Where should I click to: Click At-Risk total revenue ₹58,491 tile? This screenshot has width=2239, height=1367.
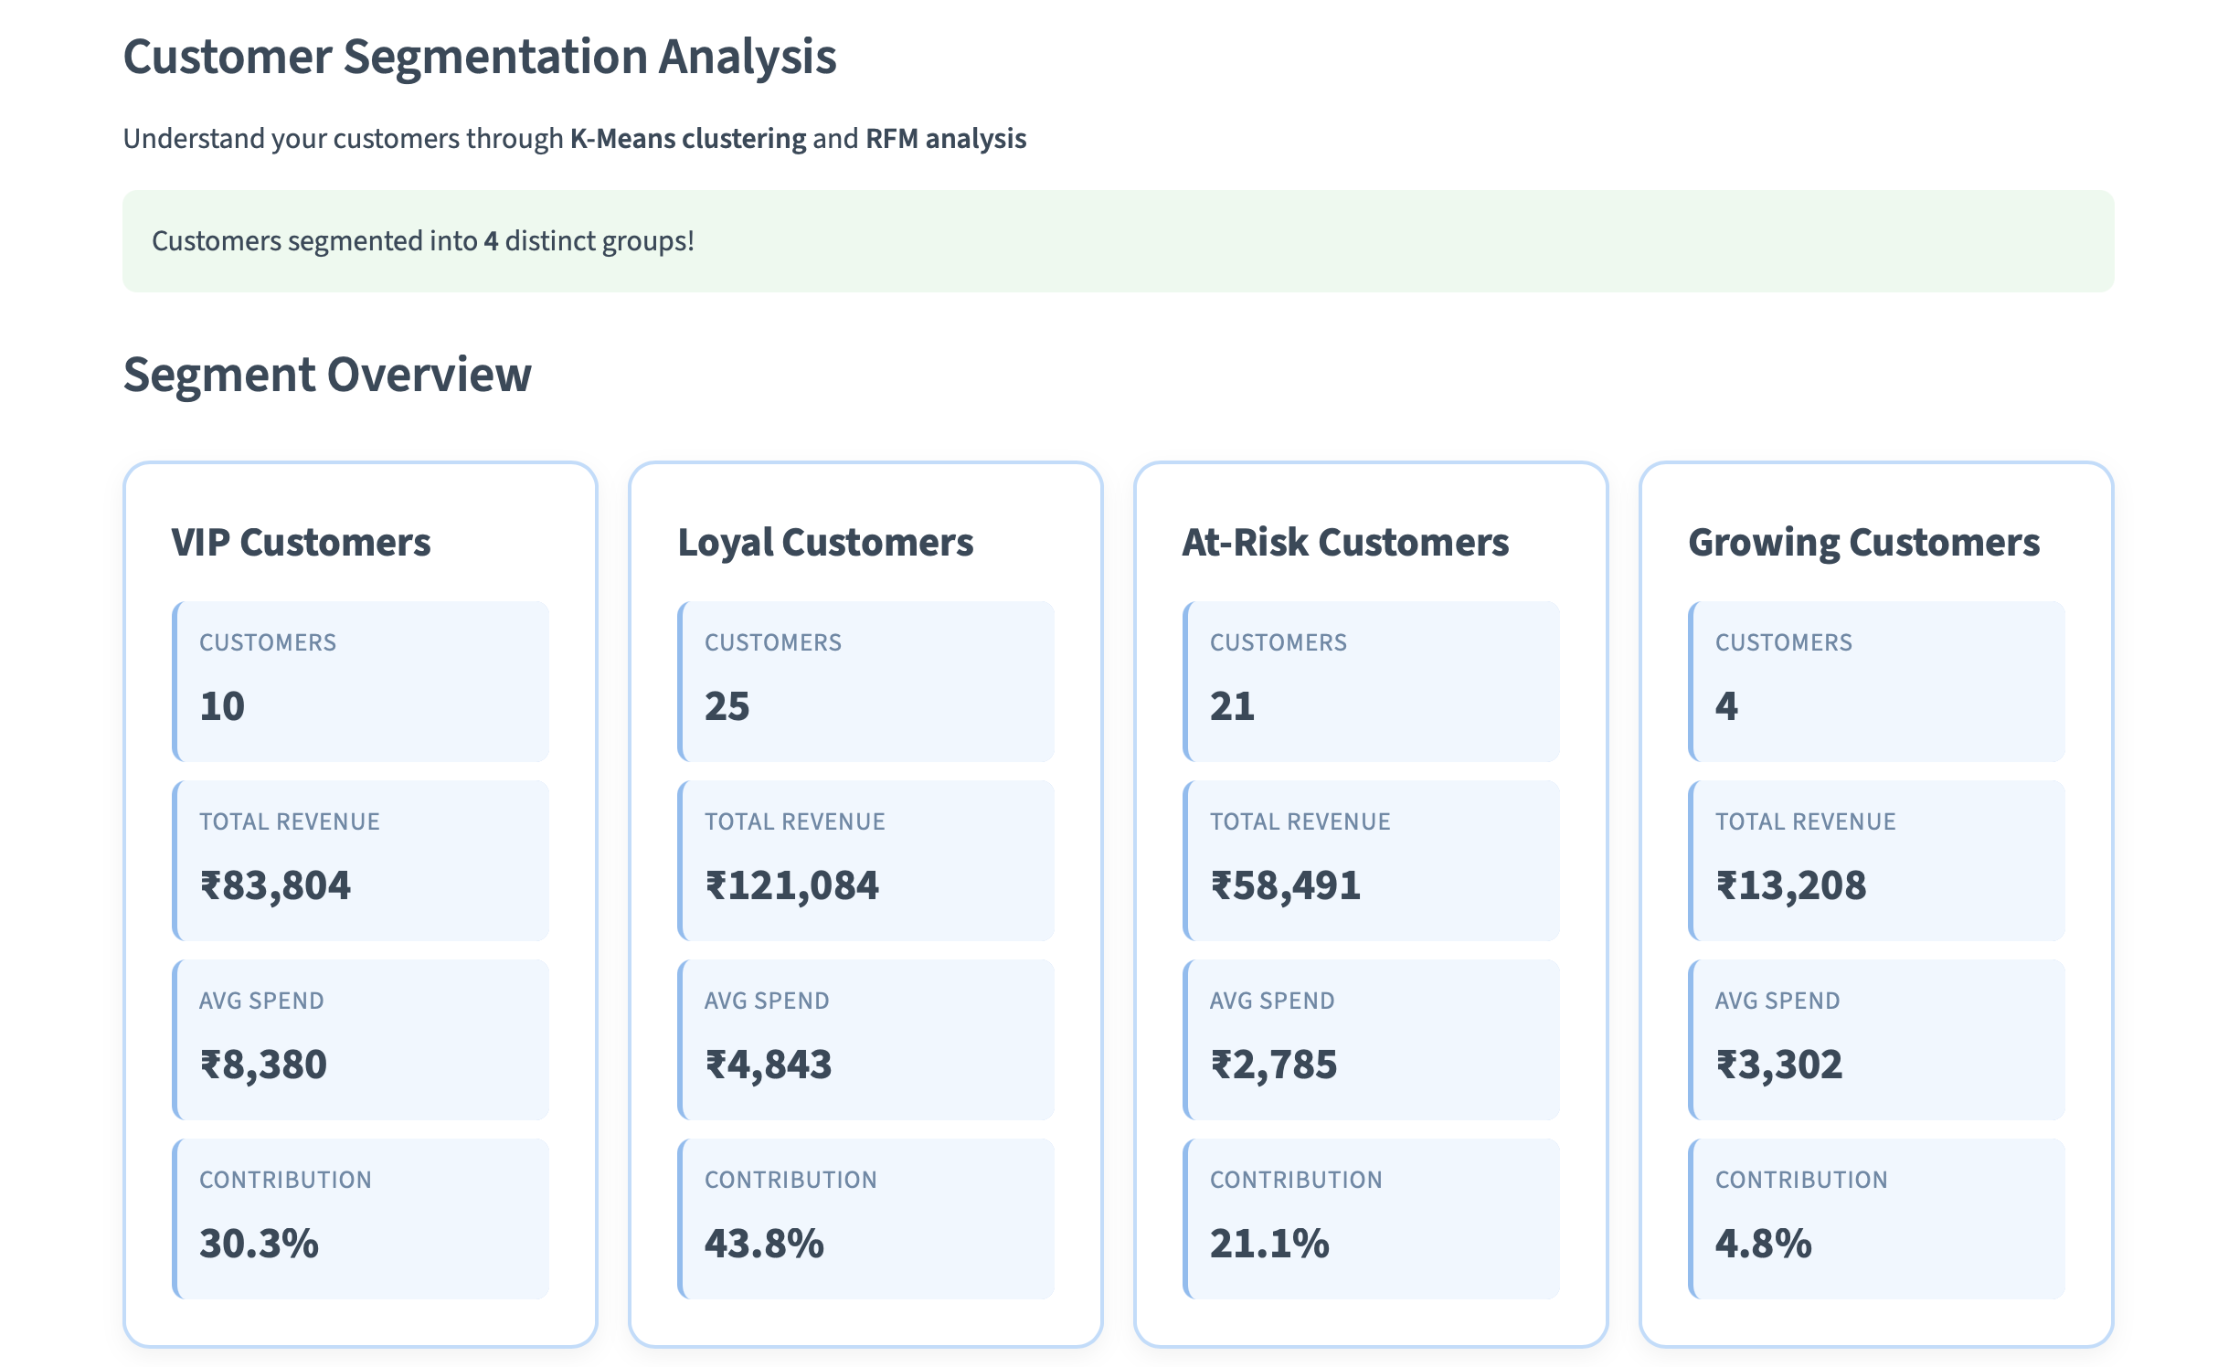click(1371, 861)
